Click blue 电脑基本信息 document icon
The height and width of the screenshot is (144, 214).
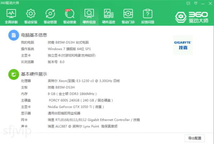[x=14, y=35]
